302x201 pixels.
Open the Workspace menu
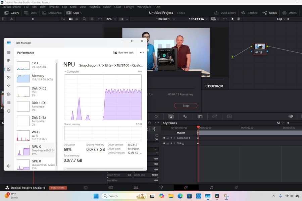tap(144, 7)
